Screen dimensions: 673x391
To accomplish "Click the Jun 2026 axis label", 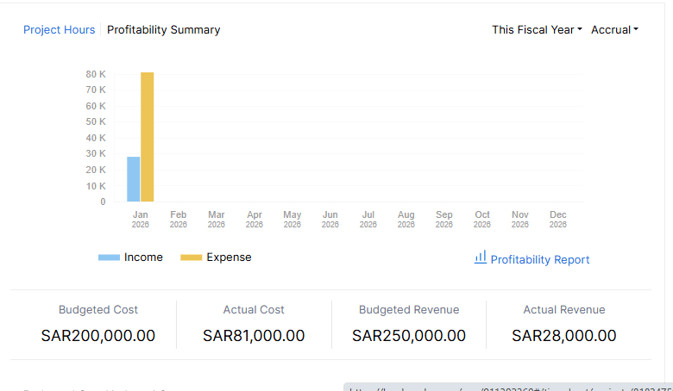I will (x=330, y=219).
